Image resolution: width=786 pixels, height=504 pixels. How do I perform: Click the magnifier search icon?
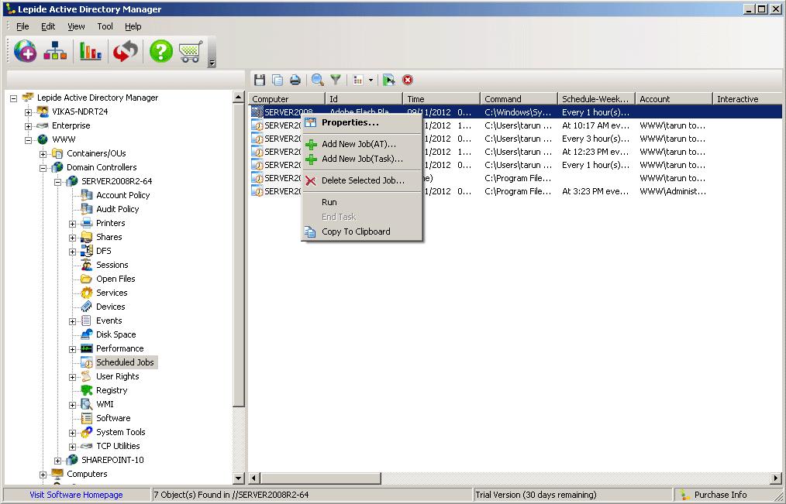tap(317, 80)
